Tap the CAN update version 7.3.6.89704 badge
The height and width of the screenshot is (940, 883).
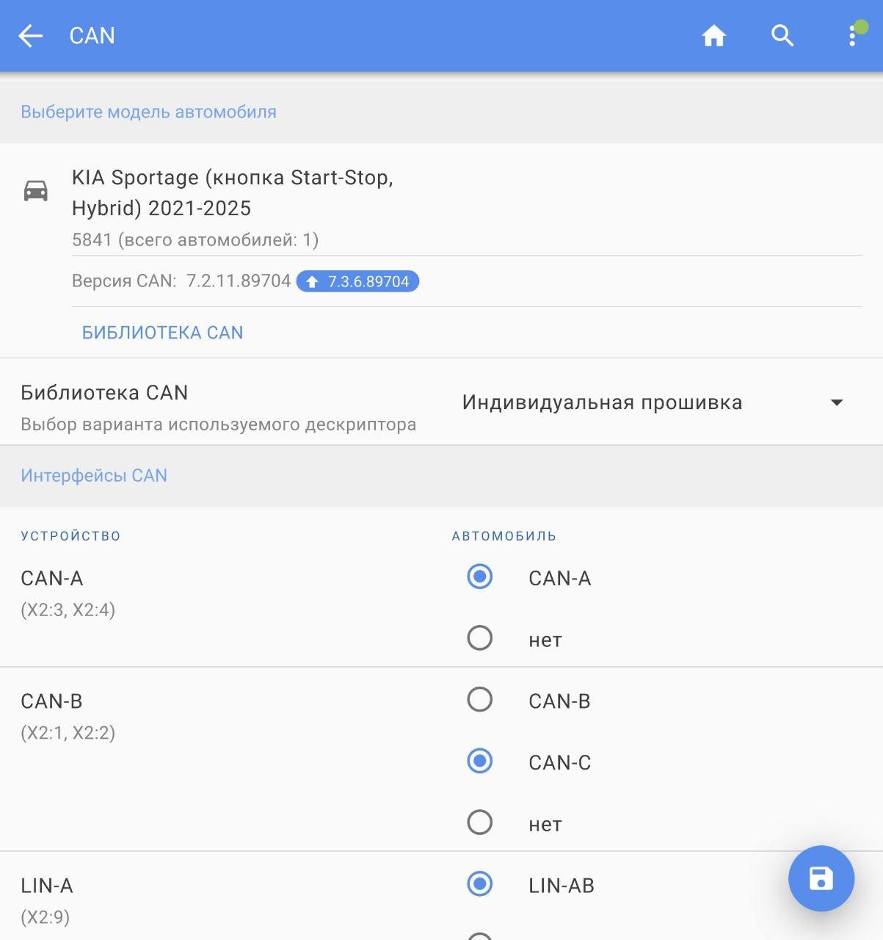pos(357,282)
